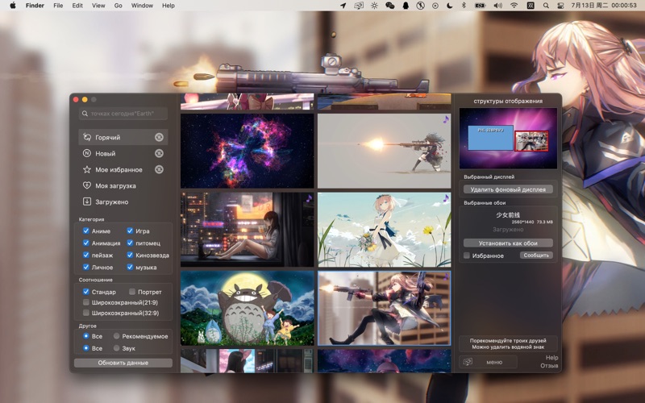
Task: Uncheck the Игра category checkbox
Action: pyautogui.click(x=130, y=231)
